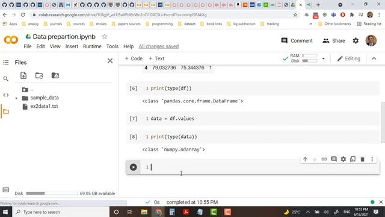Open more cell actions menu
This screenshot has height=217, width=385.
pyautogui.click(x=372, y=159)
